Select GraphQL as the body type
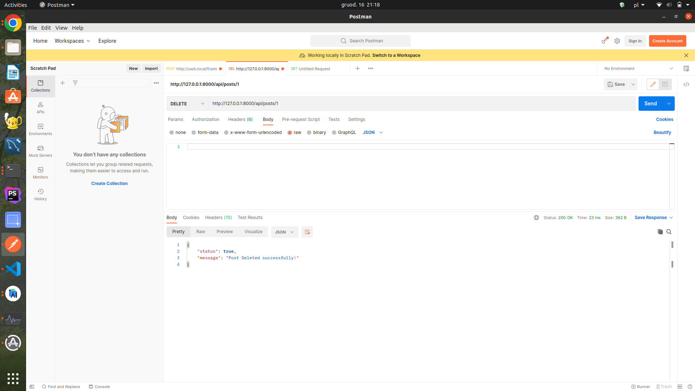This screenshot has width=695, height=391. (x=344, y=133)
